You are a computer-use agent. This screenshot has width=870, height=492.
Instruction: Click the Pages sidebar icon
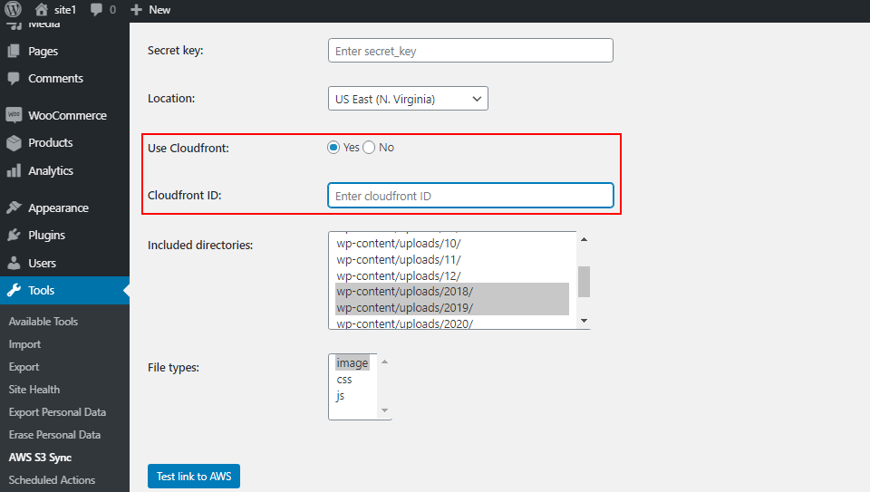pos(14,51)
